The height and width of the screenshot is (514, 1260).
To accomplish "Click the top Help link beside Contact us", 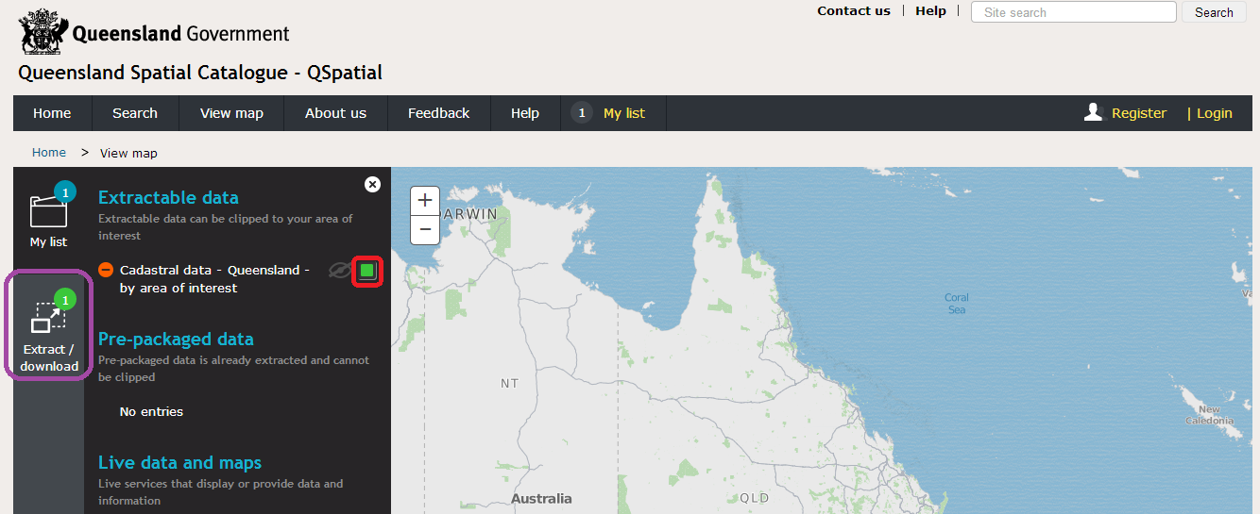I will [x=930, y=11].
